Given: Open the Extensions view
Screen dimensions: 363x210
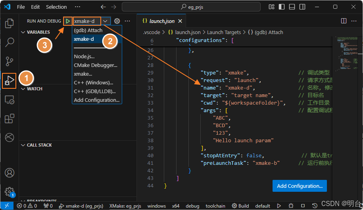Looking at the screenshot, I should click(9, 118).
